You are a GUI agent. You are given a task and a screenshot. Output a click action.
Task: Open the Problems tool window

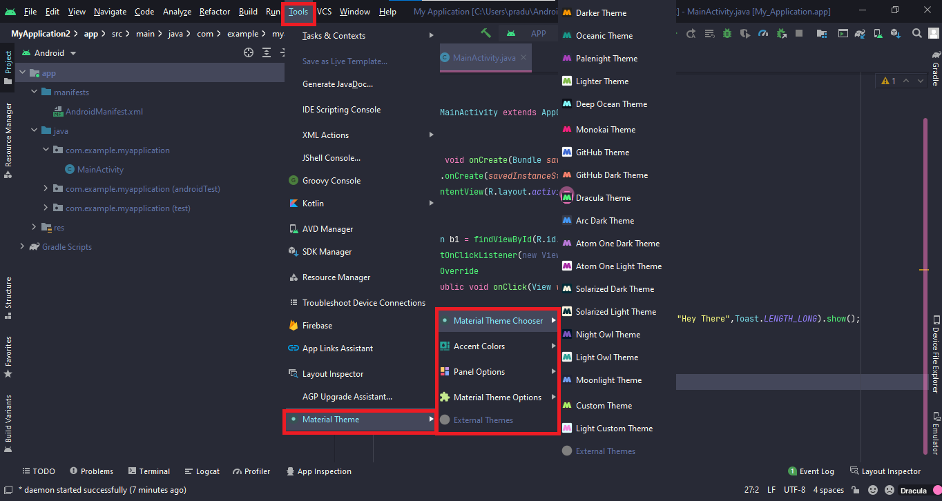(91, 471)
